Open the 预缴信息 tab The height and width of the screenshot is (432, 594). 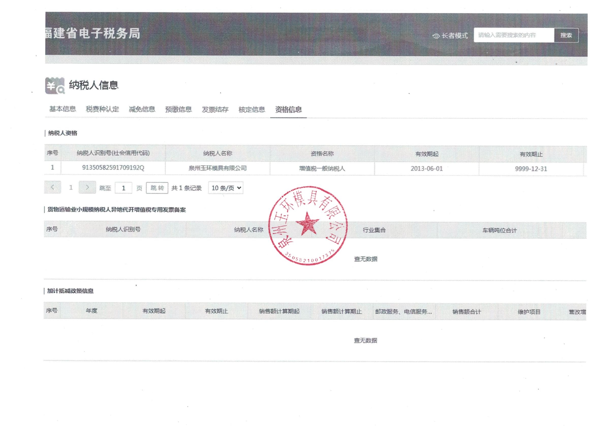178,109
